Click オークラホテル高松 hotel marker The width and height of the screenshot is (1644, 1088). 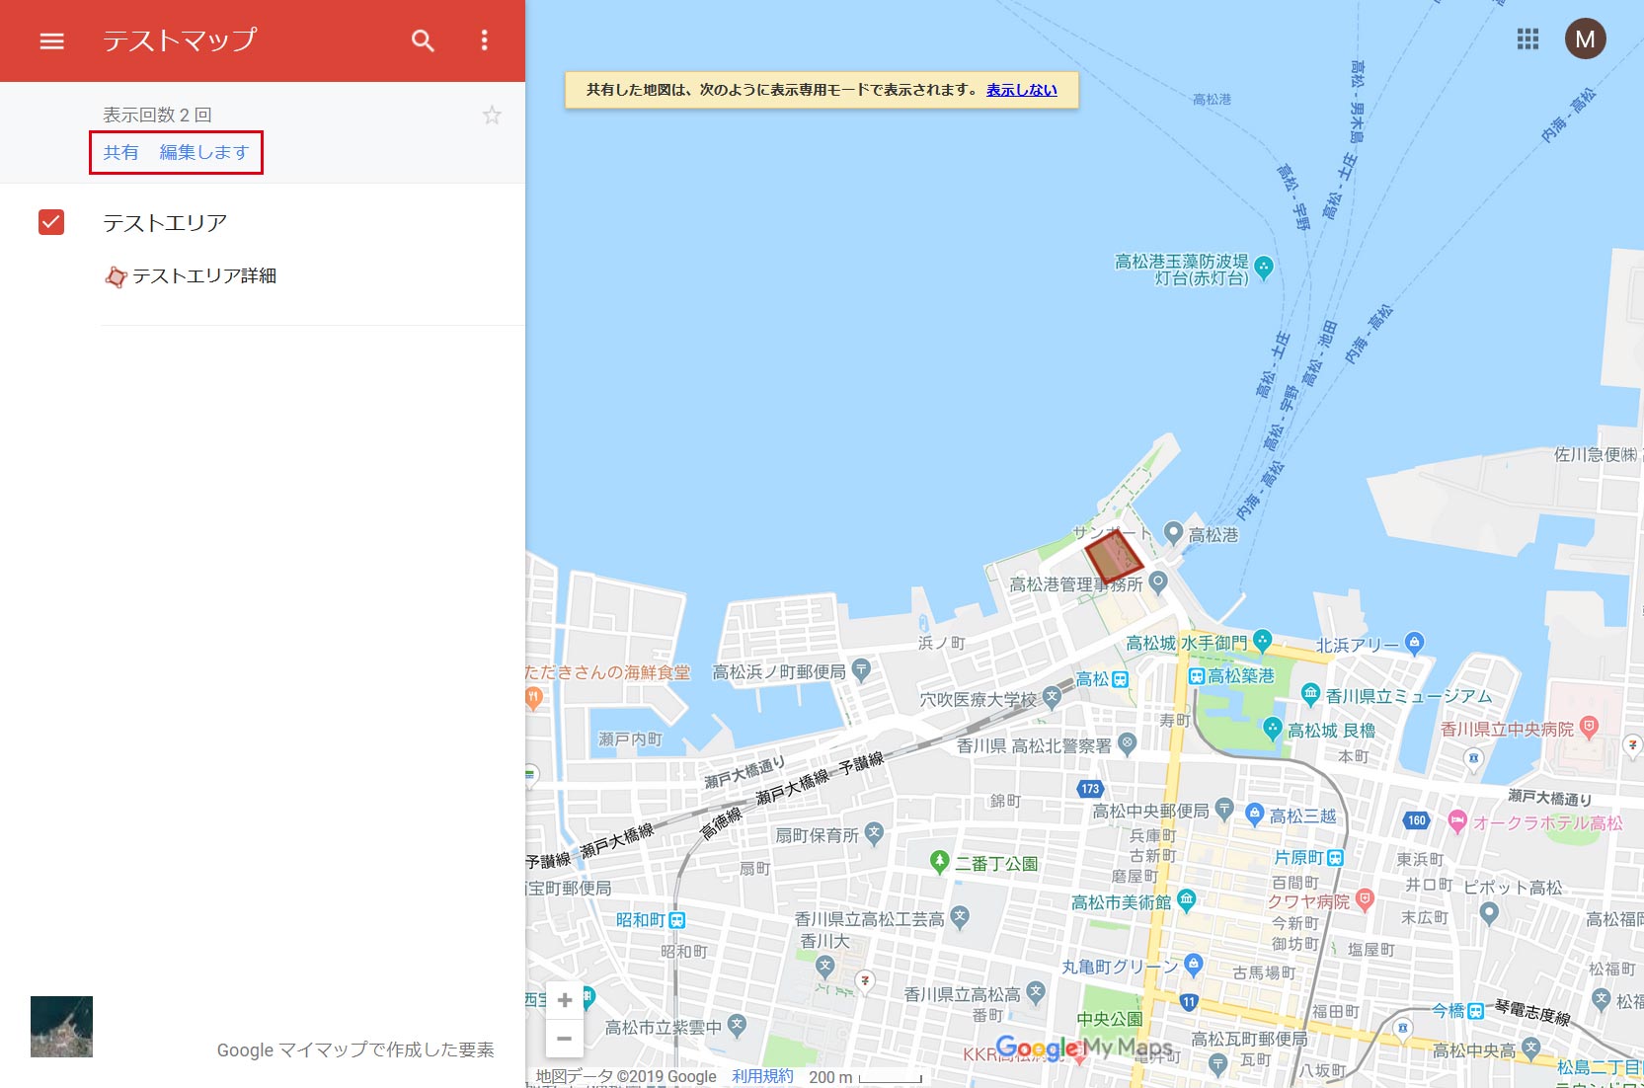[1457, 820]
